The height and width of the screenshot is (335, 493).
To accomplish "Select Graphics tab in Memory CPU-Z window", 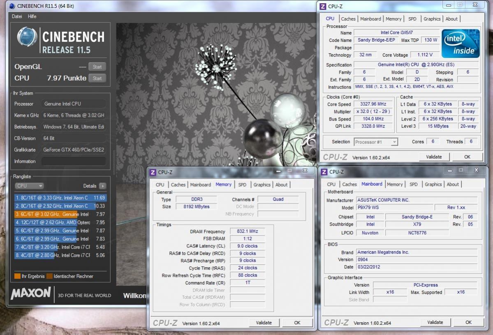I will (x=262, y=185).
